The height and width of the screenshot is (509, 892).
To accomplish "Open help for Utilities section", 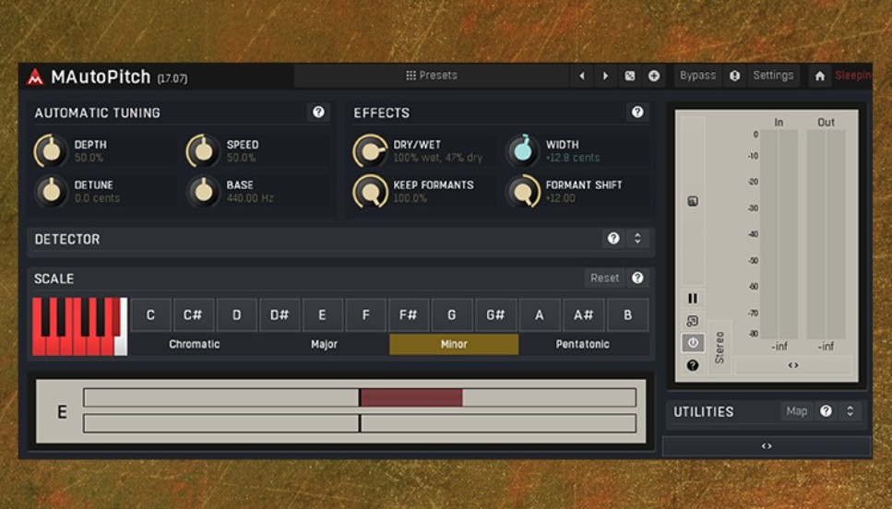I will pos(826,410).
